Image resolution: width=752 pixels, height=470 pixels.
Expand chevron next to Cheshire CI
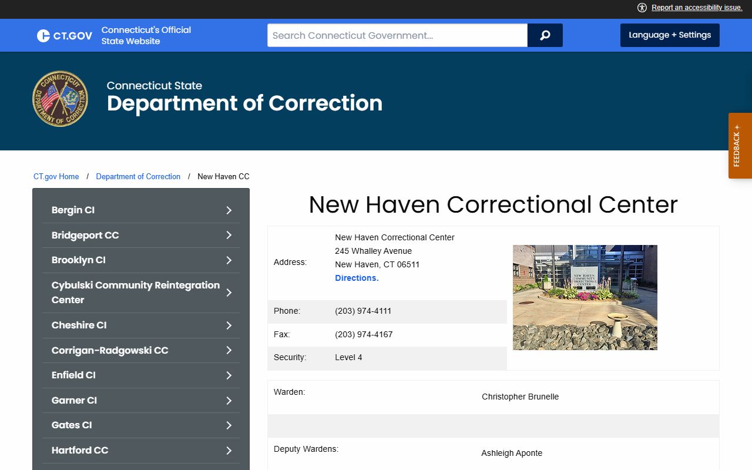tap(229, 325)
